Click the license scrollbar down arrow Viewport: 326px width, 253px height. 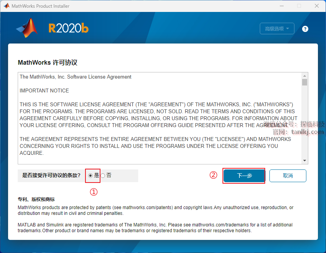(x=304, y=161)
